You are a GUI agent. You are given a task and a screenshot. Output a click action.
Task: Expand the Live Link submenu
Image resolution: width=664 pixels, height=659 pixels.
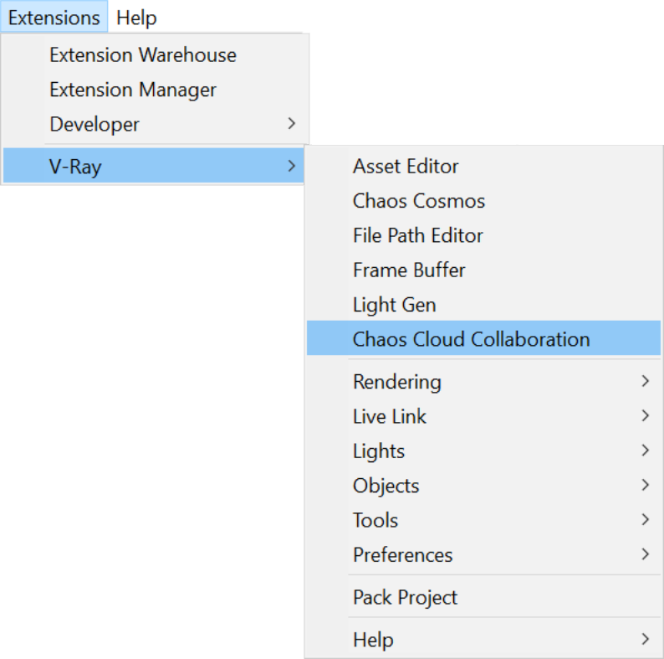pos(483,416)
